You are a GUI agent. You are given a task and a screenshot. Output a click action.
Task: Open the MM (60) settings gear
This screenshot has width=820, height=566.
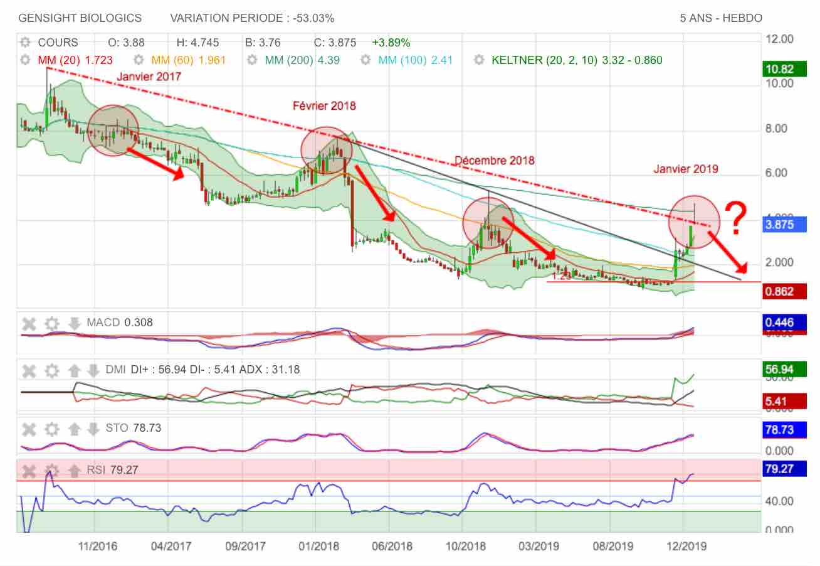point(140,61)
